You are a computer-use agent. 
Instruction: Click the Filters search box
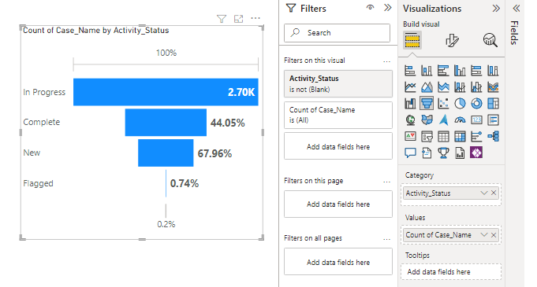pos(337,33)
